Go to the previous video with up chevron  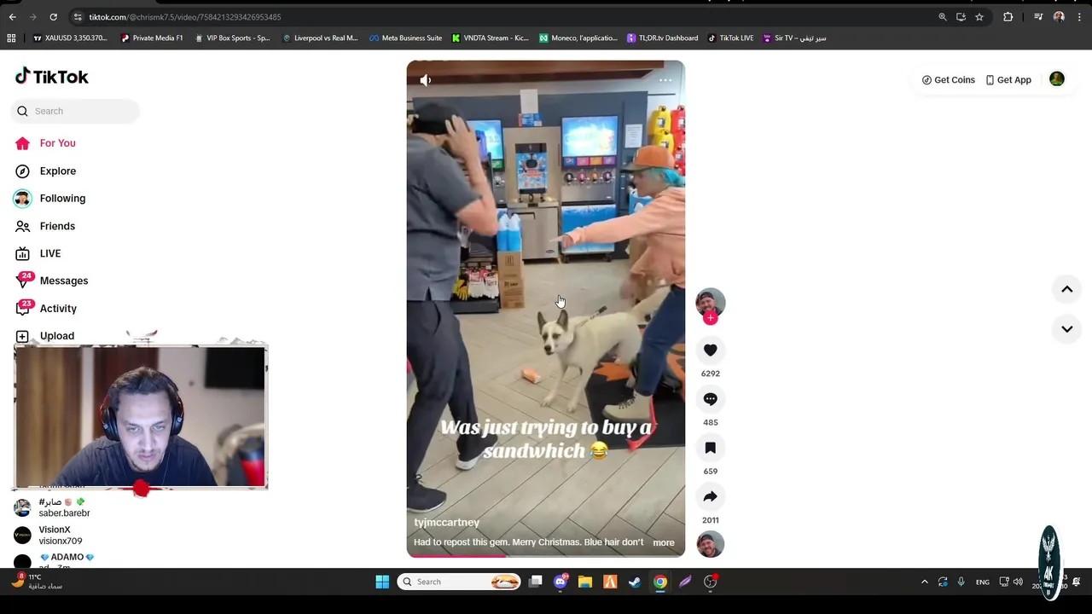point(1066,290)
